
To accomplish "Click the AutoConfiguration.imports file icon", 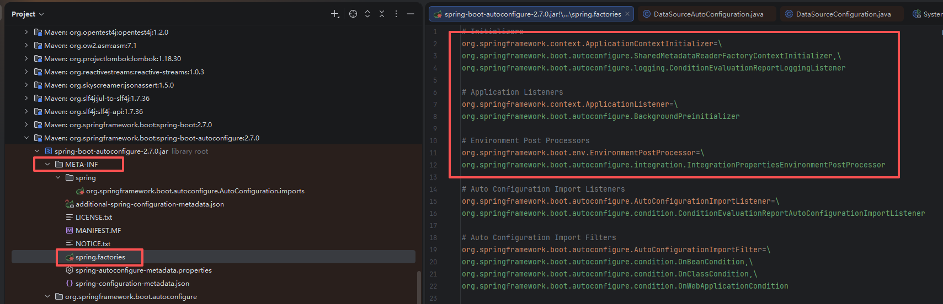I will tap(80, 191).
